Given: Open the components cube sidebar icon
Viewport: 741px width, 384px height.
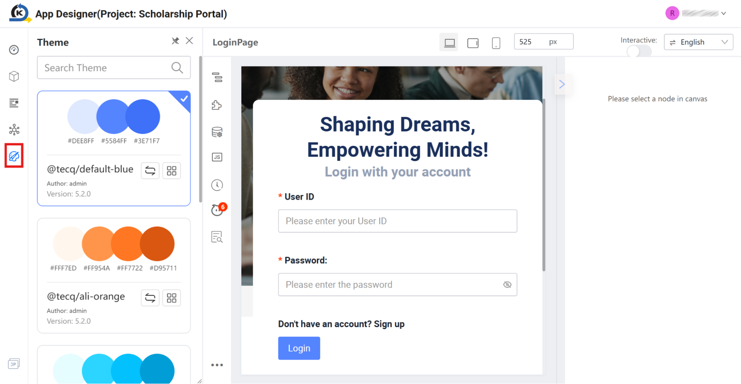Looking at the screenshot, I should (14, 76).
